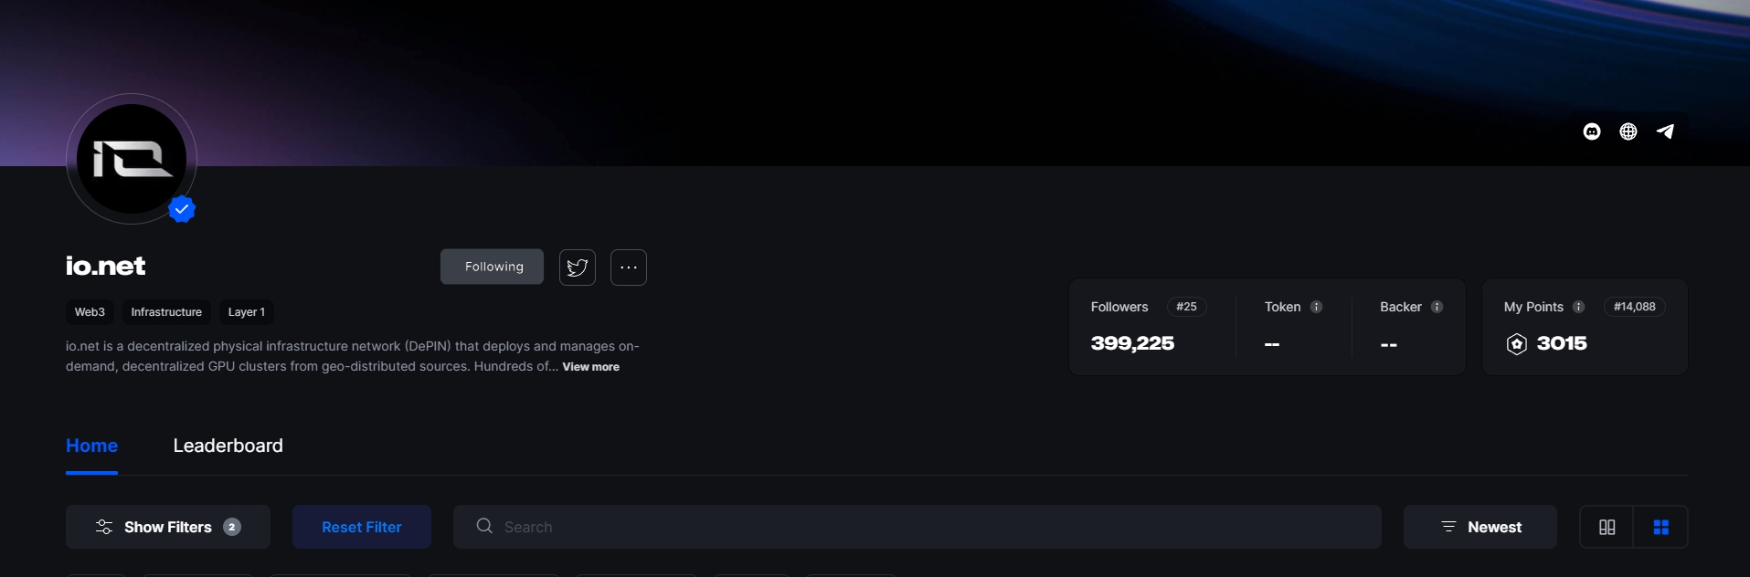Open the Newest sort dropdown
Image resolution: width=1750 pixels, height=577 pixels.
click(x=1480, y=527)
